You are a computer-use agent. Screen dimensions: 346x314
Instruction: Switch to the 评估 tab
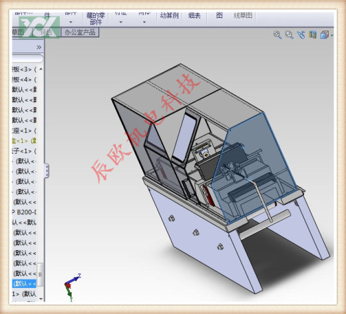(47, 33)
